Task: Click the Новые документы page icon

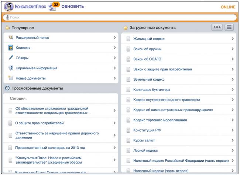Action: [11, 78]
